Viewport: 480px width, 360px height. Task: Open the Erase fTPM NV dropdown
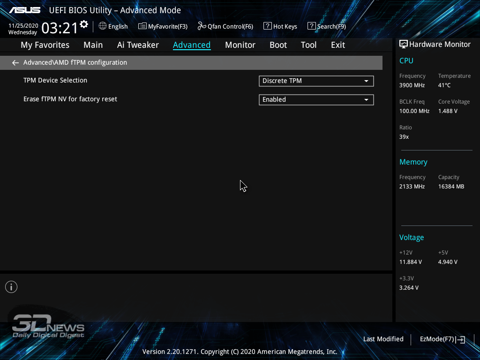(316, 100)
